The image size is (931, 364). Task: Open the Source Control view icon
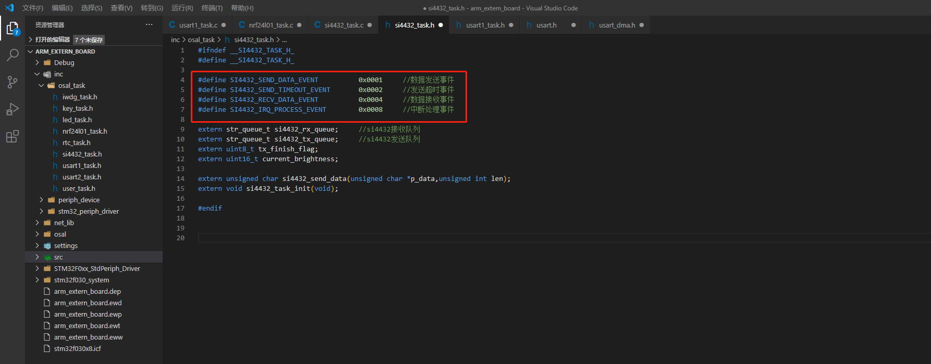13,82
